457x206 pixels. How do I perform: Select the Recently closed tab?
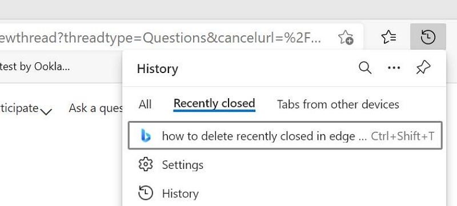point(214,104)
